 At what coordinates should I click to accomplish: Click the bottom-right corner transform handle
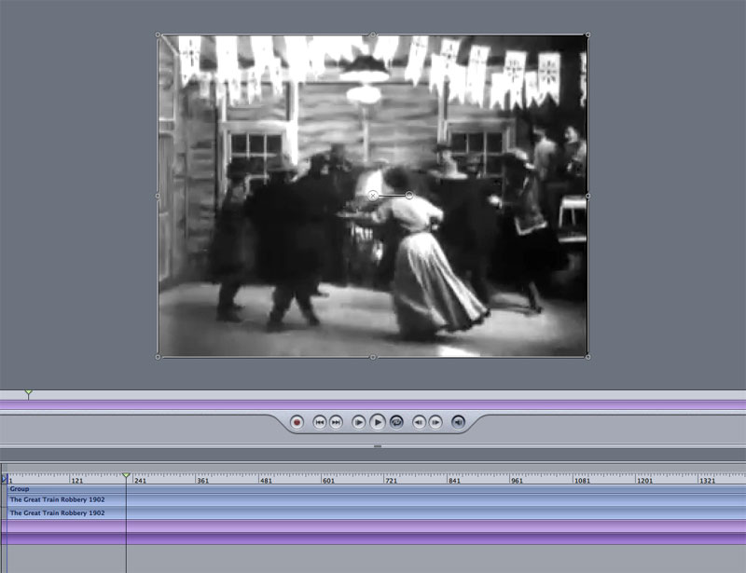[x=587, y=356]
